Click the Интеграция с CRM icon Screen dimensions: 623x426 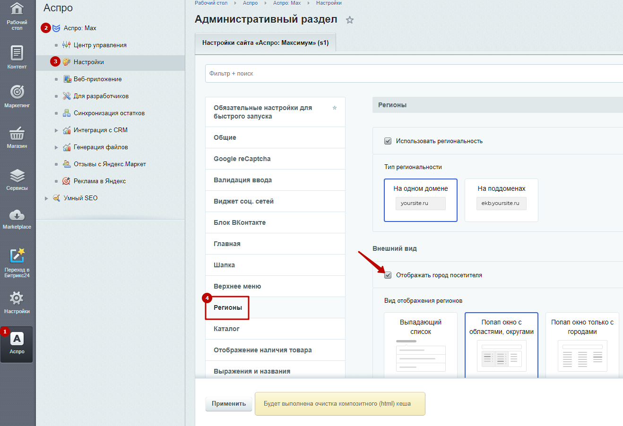pyautogui.click(x=67, y=130)
